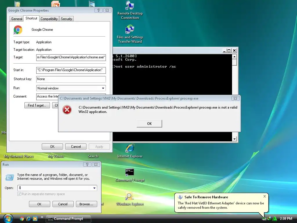Click the Start in input field
Screen dimensions: 297x223
71,70
